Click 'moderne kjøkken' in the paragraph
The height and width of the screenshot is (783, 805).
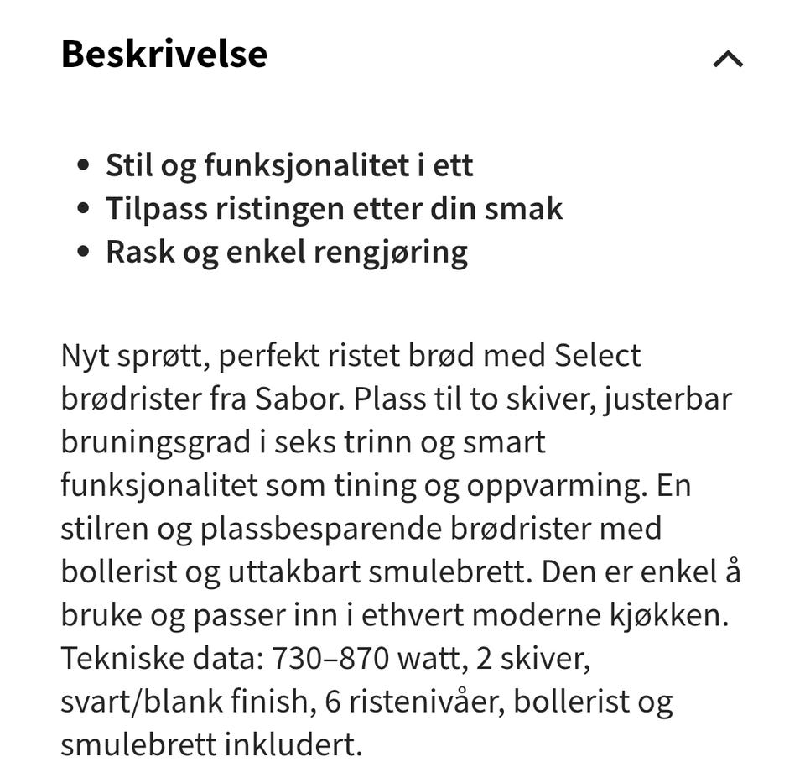tap(600, 617)
